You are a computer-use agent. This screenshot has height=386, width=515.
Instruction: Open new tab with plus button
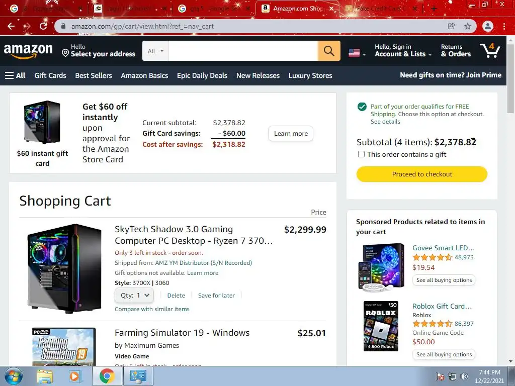[434, 9]
